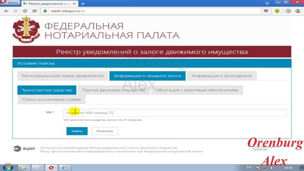The image size is (304, 171).
Task: Open the tab list icon in title bar
Action: tap(267, 3)
